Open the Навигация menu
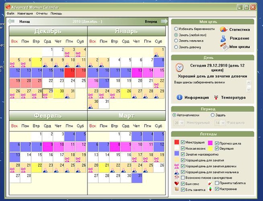The height and width of the screenshot is (201, 263). 25,13
